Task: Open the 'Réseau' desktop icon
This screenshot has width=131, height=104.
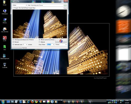Action: pyautogui.click(x=5, y=21)
